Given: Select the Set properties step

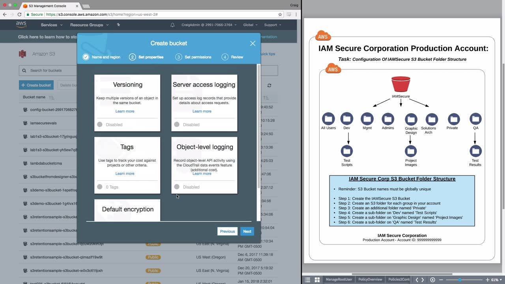Looking at the screenshot, I should (146, 57).
